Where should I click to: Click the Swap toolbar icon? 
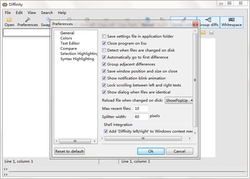click(x=45, y=22)
